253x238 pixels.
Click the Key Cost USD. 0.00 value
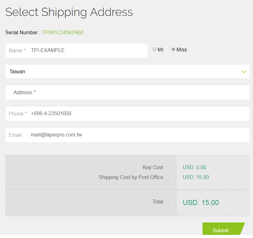coord(194,168)
